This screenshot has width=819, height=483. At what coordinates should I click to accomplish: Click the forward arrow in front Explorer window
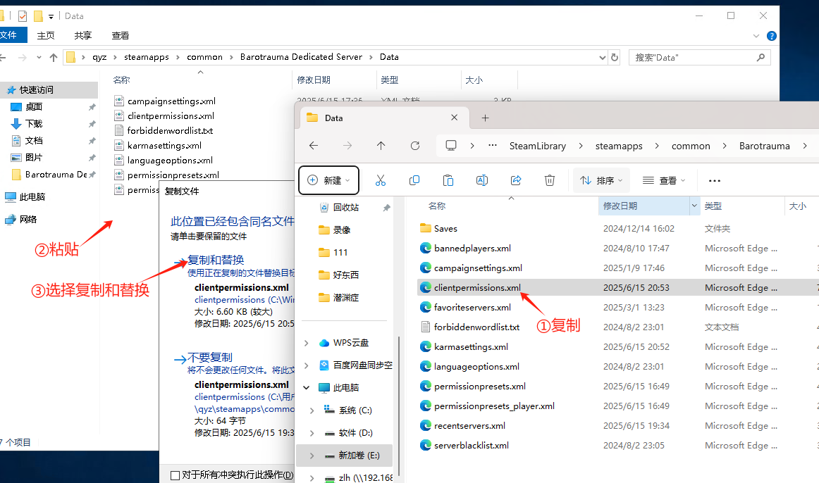click(347, 146)
